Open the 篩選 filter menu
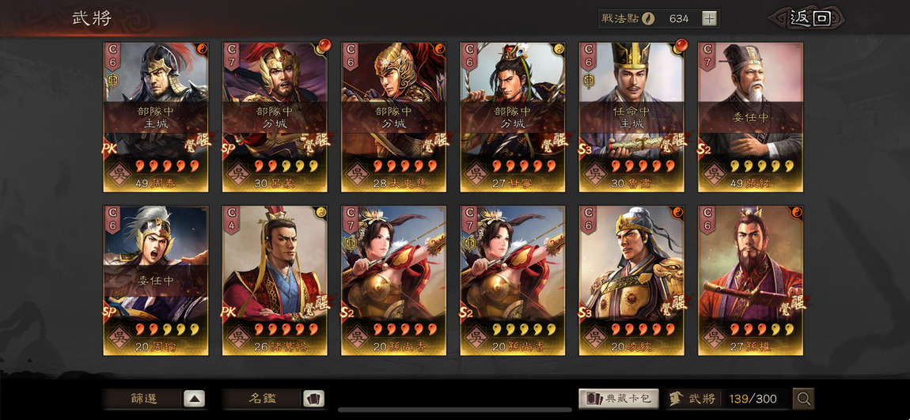The height and width of the screenshot is (420, 910). (145, 399)
